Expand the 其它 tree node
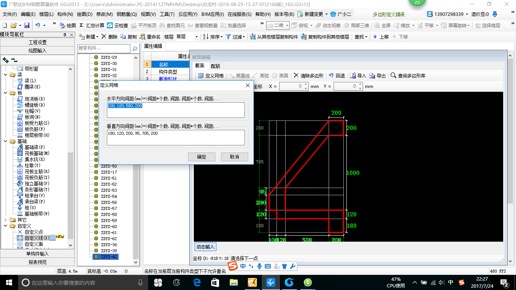The width and height of the screenshot is (516, 290). pyautogui.click(x=5, y=220)
